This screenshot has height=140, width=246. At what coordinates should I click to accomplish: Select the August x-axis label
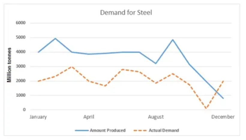coord(156,117)
